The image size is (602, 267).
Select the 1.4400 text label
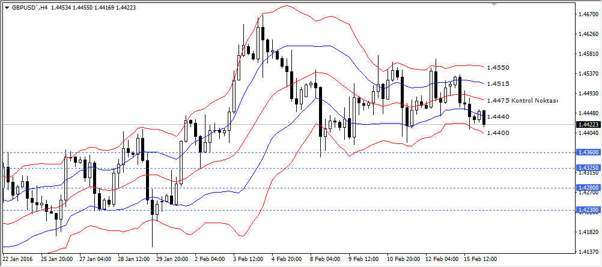pos(498,133)
